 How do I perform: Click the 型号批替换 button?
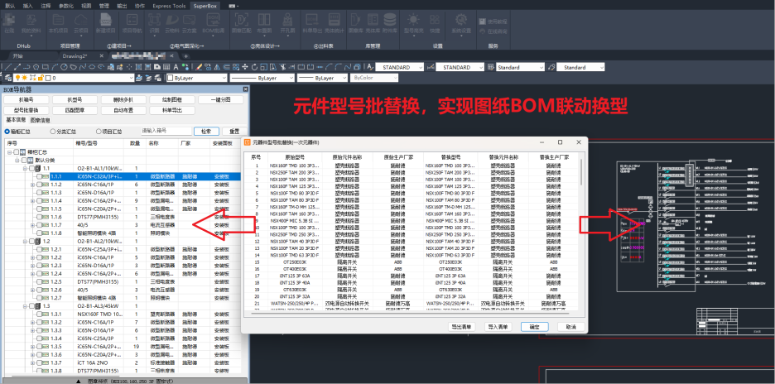pos(26,110)
